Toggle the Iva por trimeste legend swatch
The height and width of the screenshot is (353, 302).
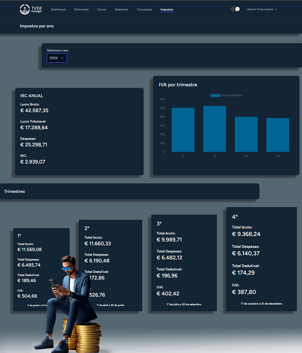[215, 96]
